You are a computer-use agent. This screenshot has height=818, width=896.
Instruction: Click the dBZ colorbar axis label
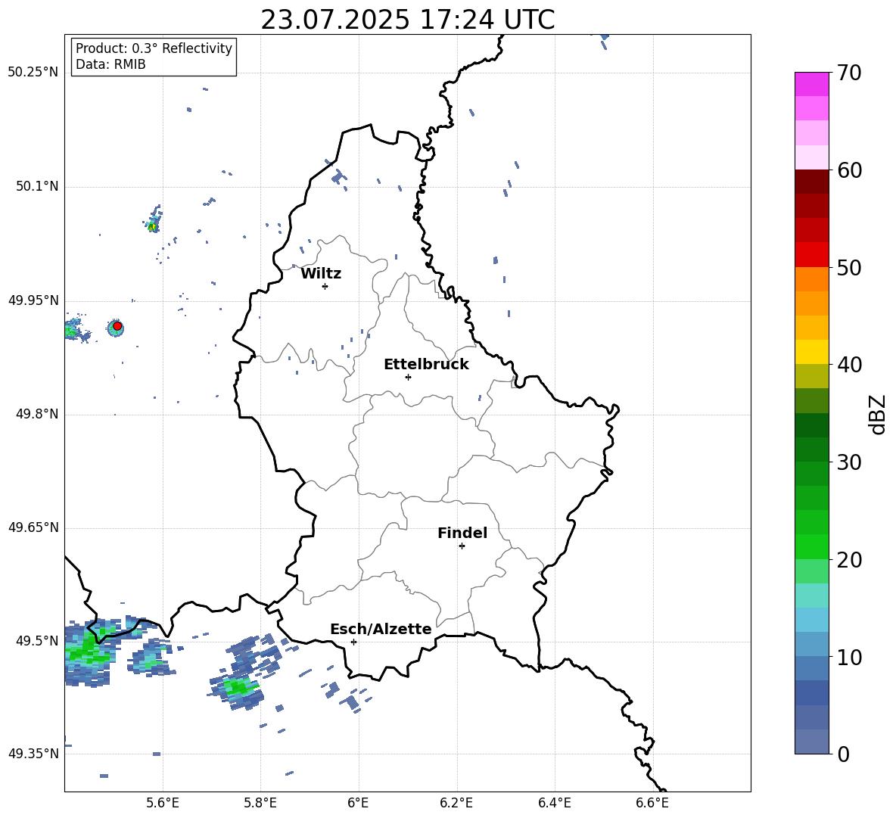(x=879, y=414)
